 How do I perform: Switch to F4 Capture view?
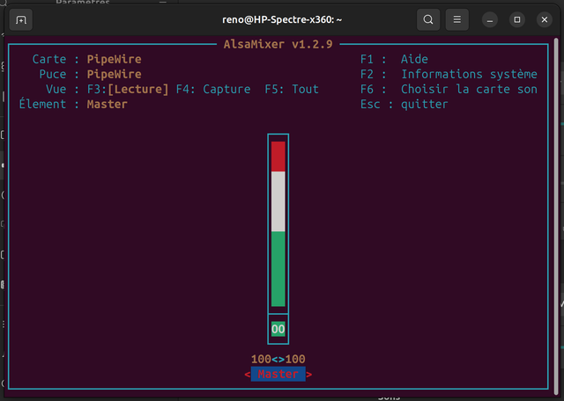point(213,89)
